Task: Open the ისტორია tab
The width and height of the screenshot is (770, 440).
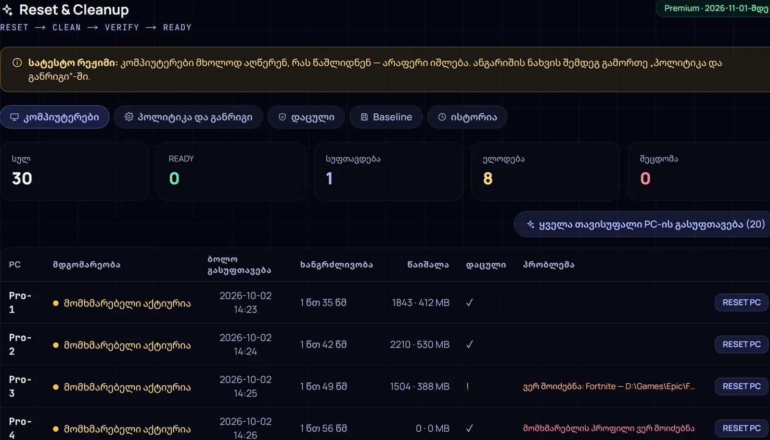Action: pyautogui.click(x=467, y=117)
